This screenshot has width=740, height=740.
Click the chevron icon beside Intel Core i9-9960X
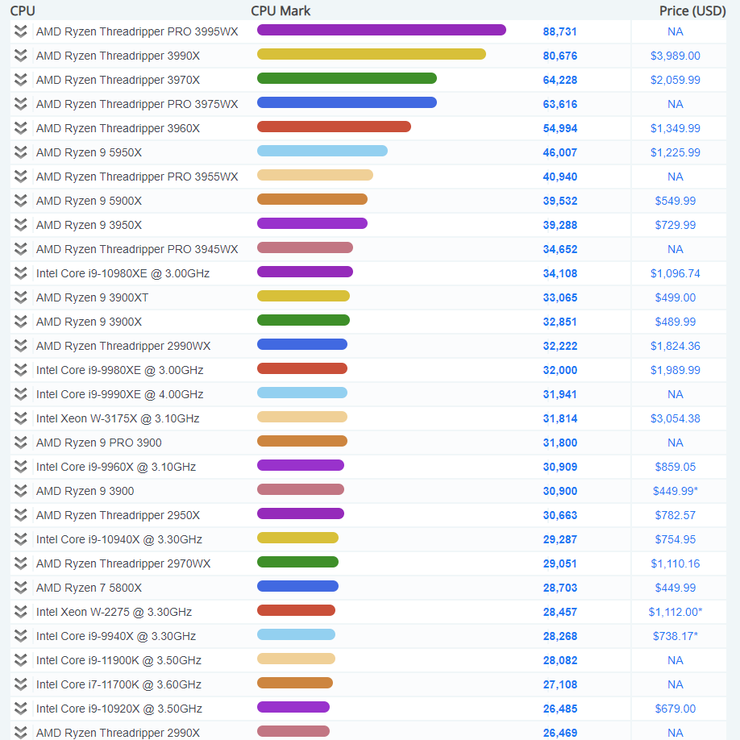point(20,467)
